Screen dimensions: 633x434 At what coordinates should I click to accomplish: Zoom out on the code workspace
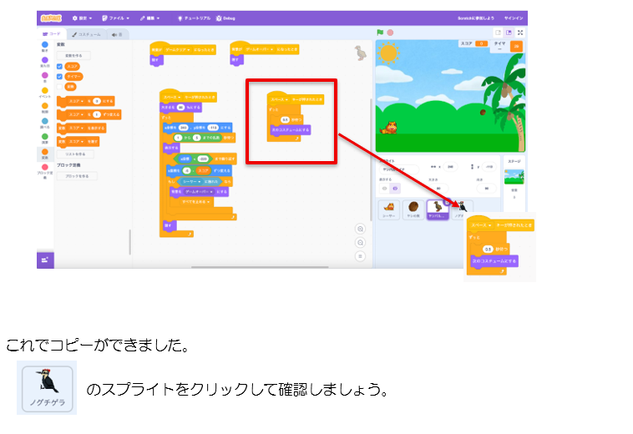click(x=360, y=242)
